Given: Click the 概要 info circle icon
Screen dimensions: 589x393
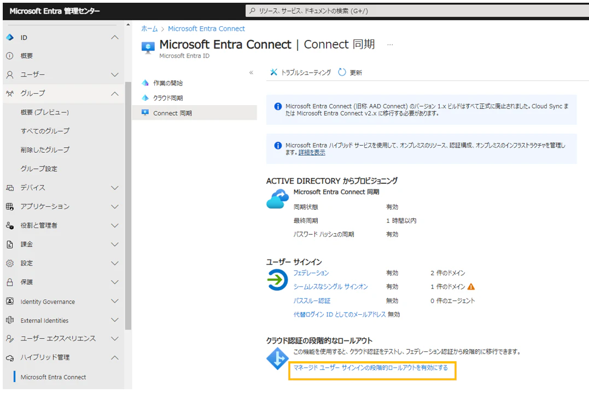Looking at the screenshot, I should pyautogui.click(x=10, y=56).
